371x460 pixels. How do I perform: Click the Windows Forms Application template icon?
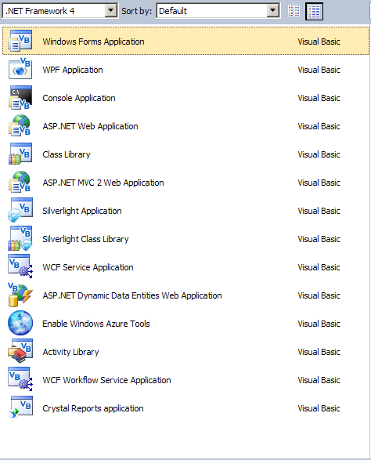coord(20,41)
